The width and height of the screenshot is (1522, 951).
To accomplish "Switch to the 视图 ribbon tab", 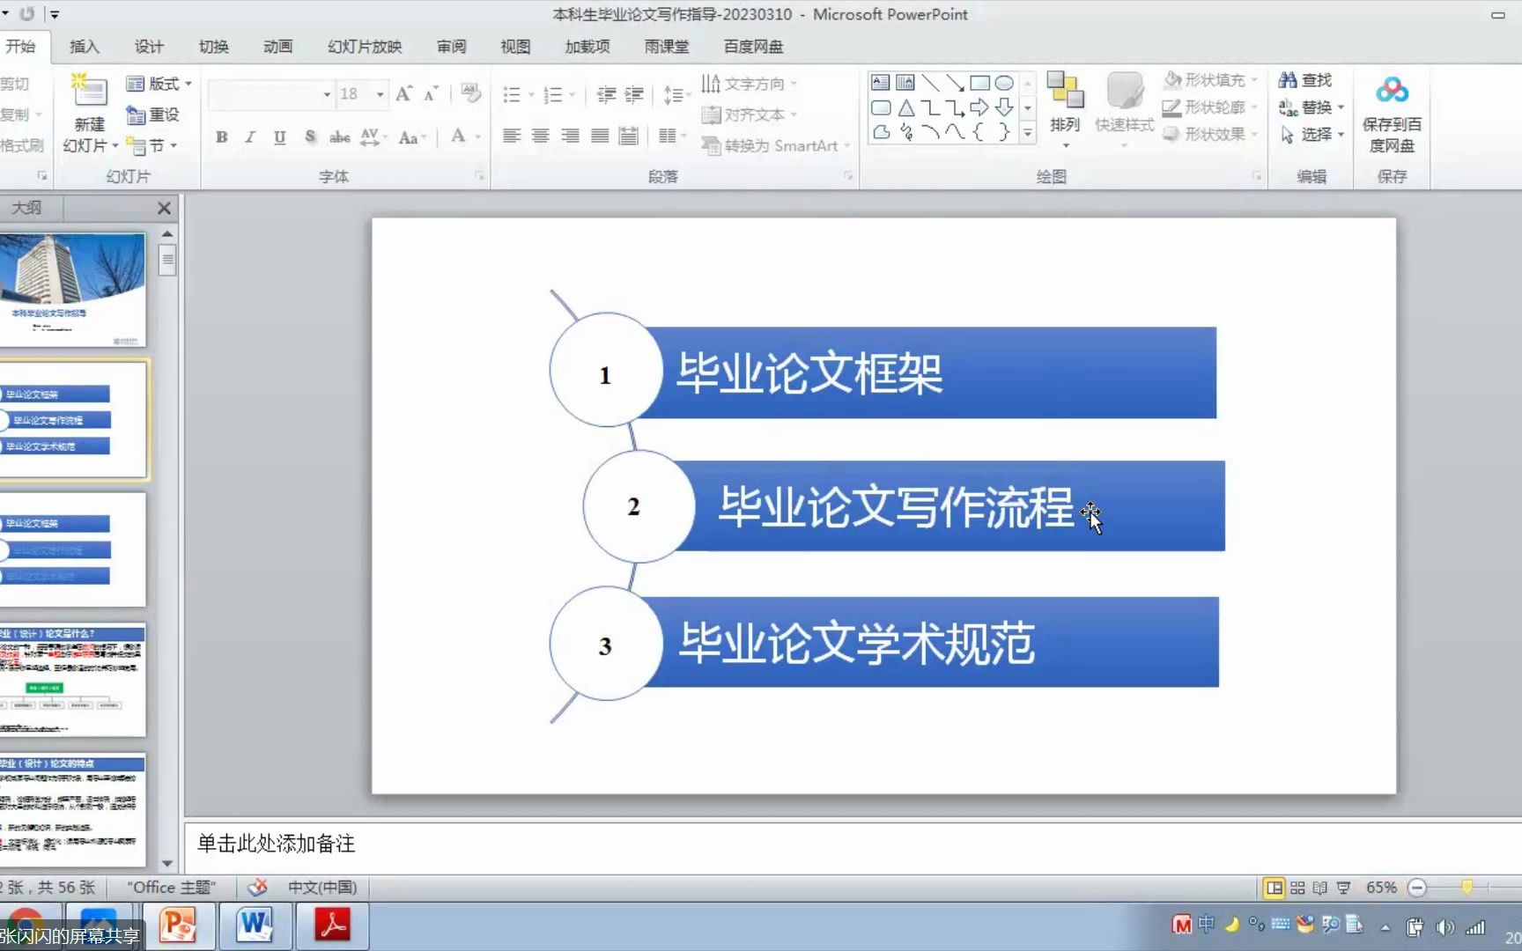I will [514, 47].
